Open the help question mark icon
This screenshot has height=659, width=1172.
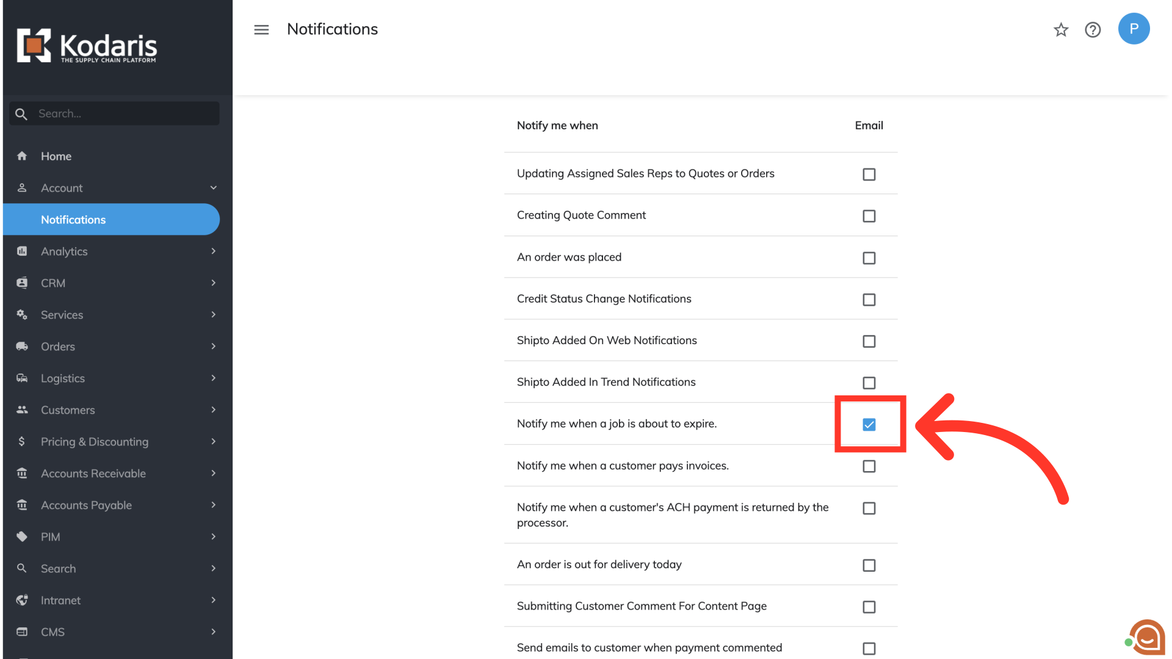(x=1093, y=29)
